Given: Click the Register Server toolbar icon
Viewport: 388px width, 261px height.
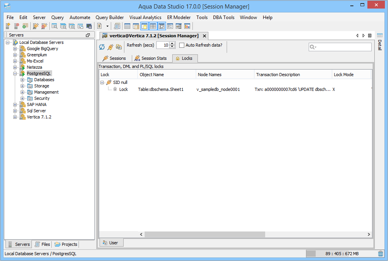Looking at the screenshot, I should tap(8, 26).
